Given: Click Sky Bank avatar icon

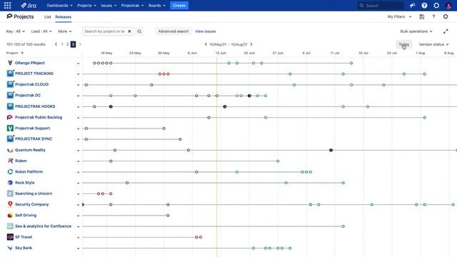Looking at the screenshot, I should tap(10, 248).
